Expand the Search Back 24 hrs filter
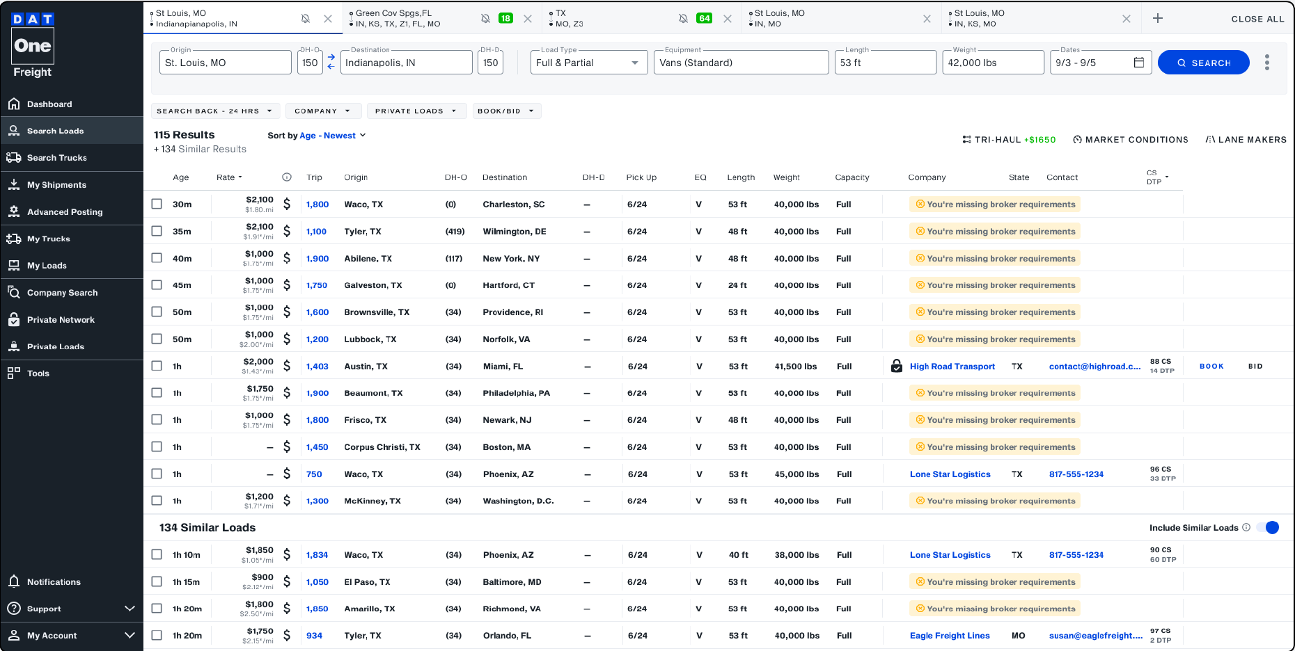The image size is (1295, 651). pos(215,111)
